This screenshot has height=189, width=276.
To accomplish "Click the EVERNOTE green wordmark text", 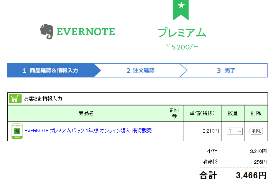I will tap(86, 32).
